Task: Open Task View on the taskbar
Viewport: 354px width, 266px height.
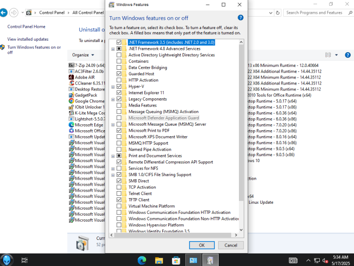Action: 24,260
